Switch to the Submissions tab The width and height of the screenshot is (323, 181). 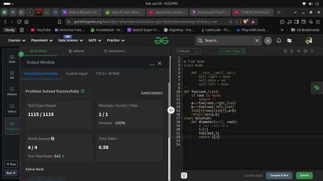(x=114, y=51)
